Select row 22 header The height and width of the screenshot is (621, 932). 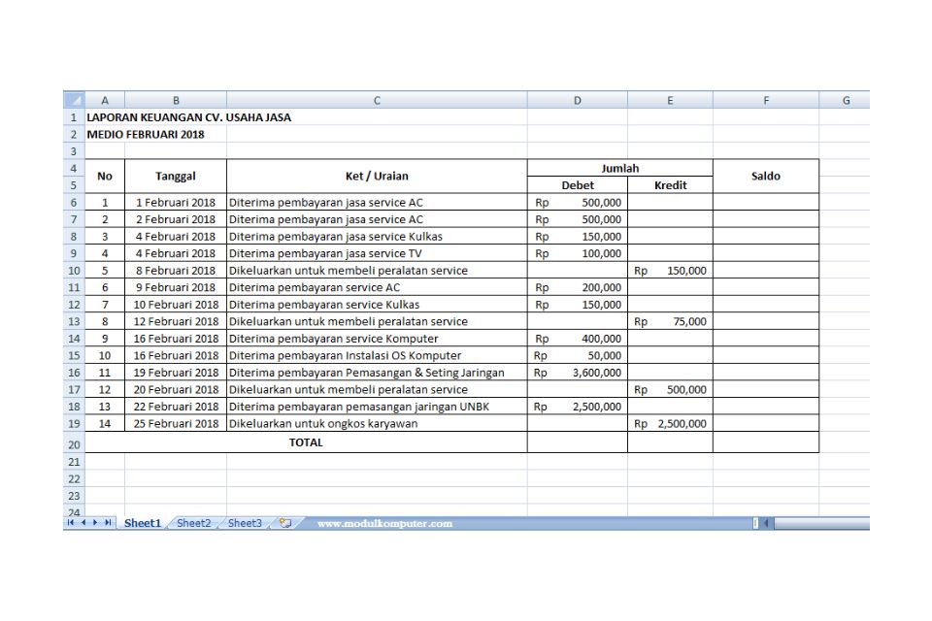(74, 478)
